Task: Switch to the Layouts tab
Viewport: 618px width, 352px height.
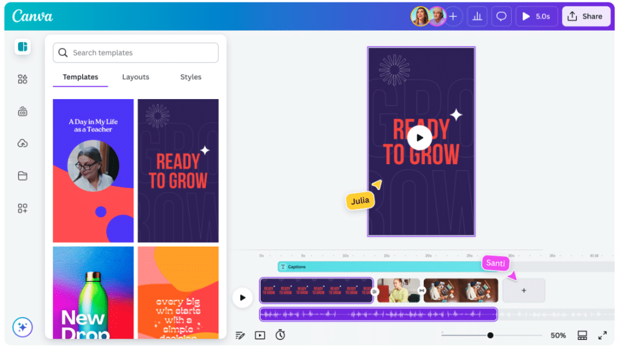Action: [135, 77]
